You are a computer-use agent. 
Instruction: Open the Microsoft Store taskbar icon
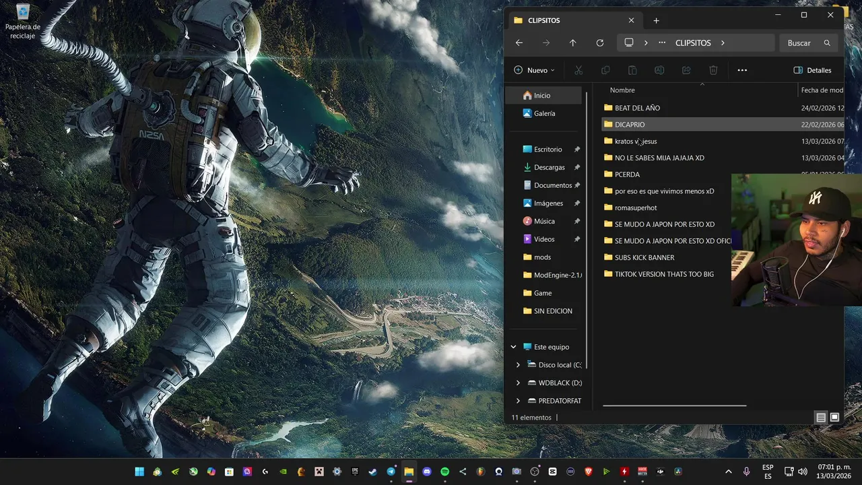(x=229, y=472)
